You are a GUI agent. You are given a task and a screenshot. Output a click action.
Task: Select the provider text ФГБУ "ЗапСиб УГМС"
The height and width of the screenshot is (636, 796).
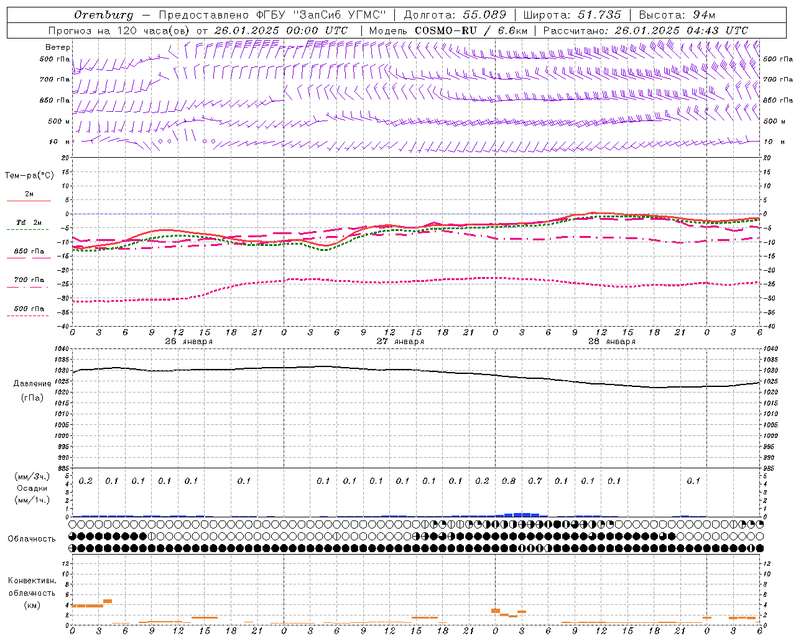pyautogui.click(x=322, y=15)
